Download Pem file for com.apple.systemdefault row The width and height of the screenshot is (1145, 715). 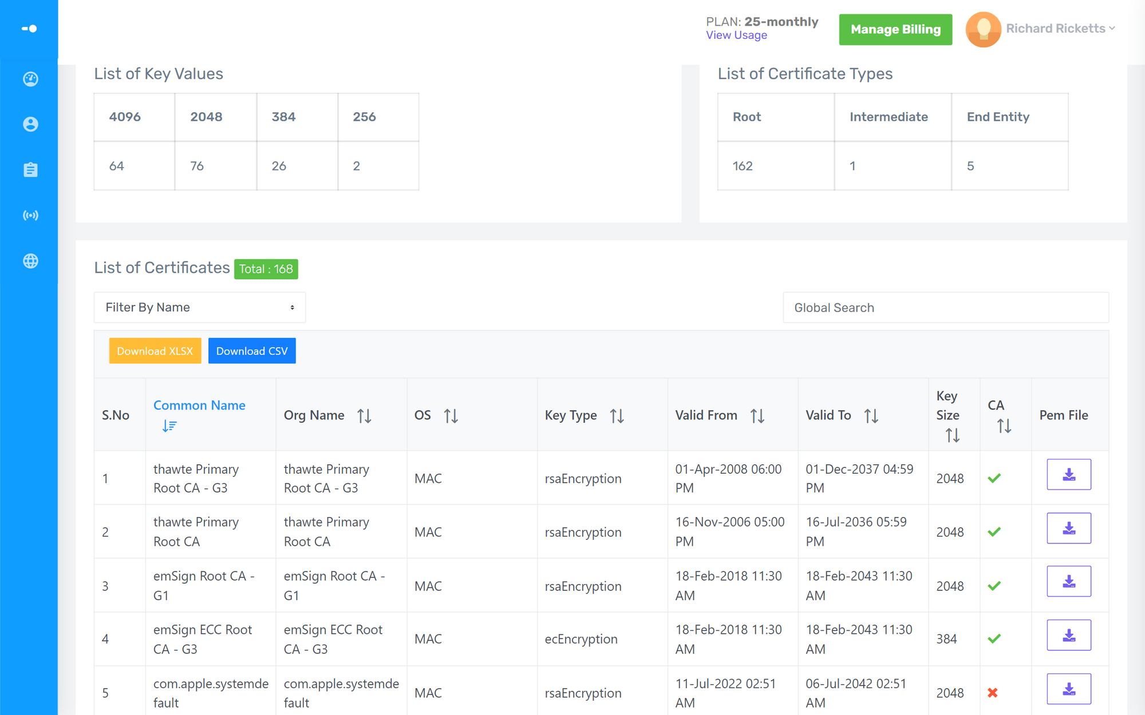1068,689
